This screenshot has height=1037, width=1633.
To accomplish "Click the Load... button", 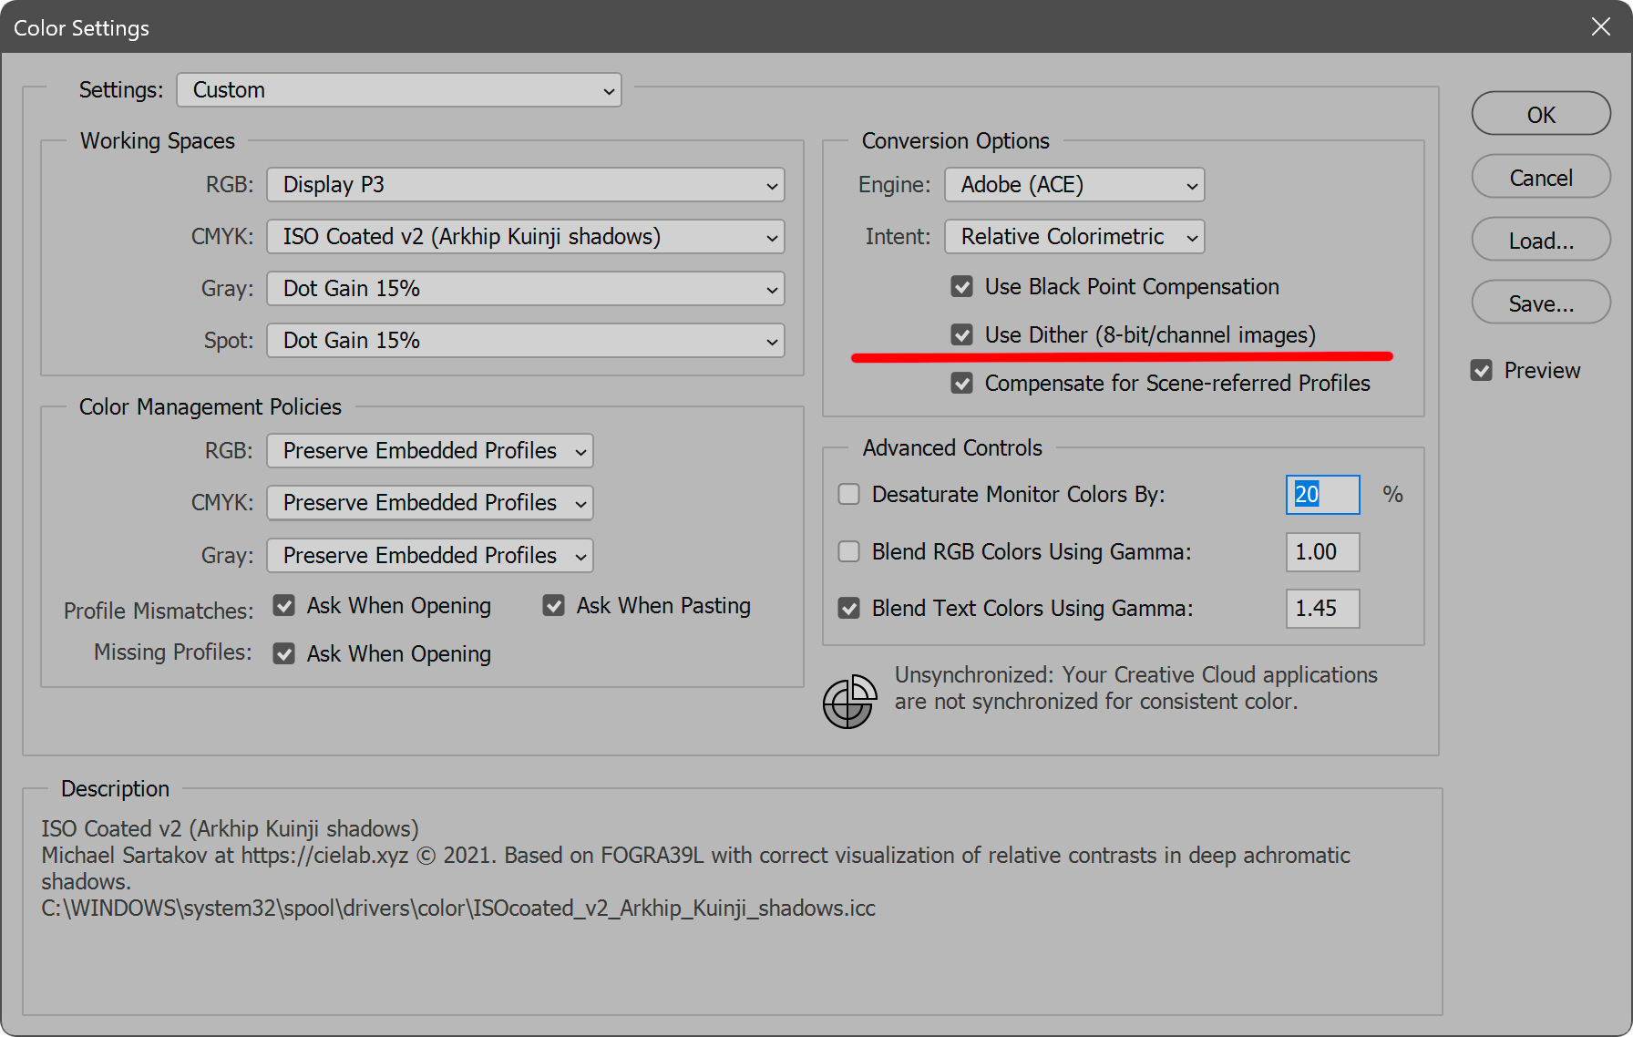I will [x=1540, y=241].
